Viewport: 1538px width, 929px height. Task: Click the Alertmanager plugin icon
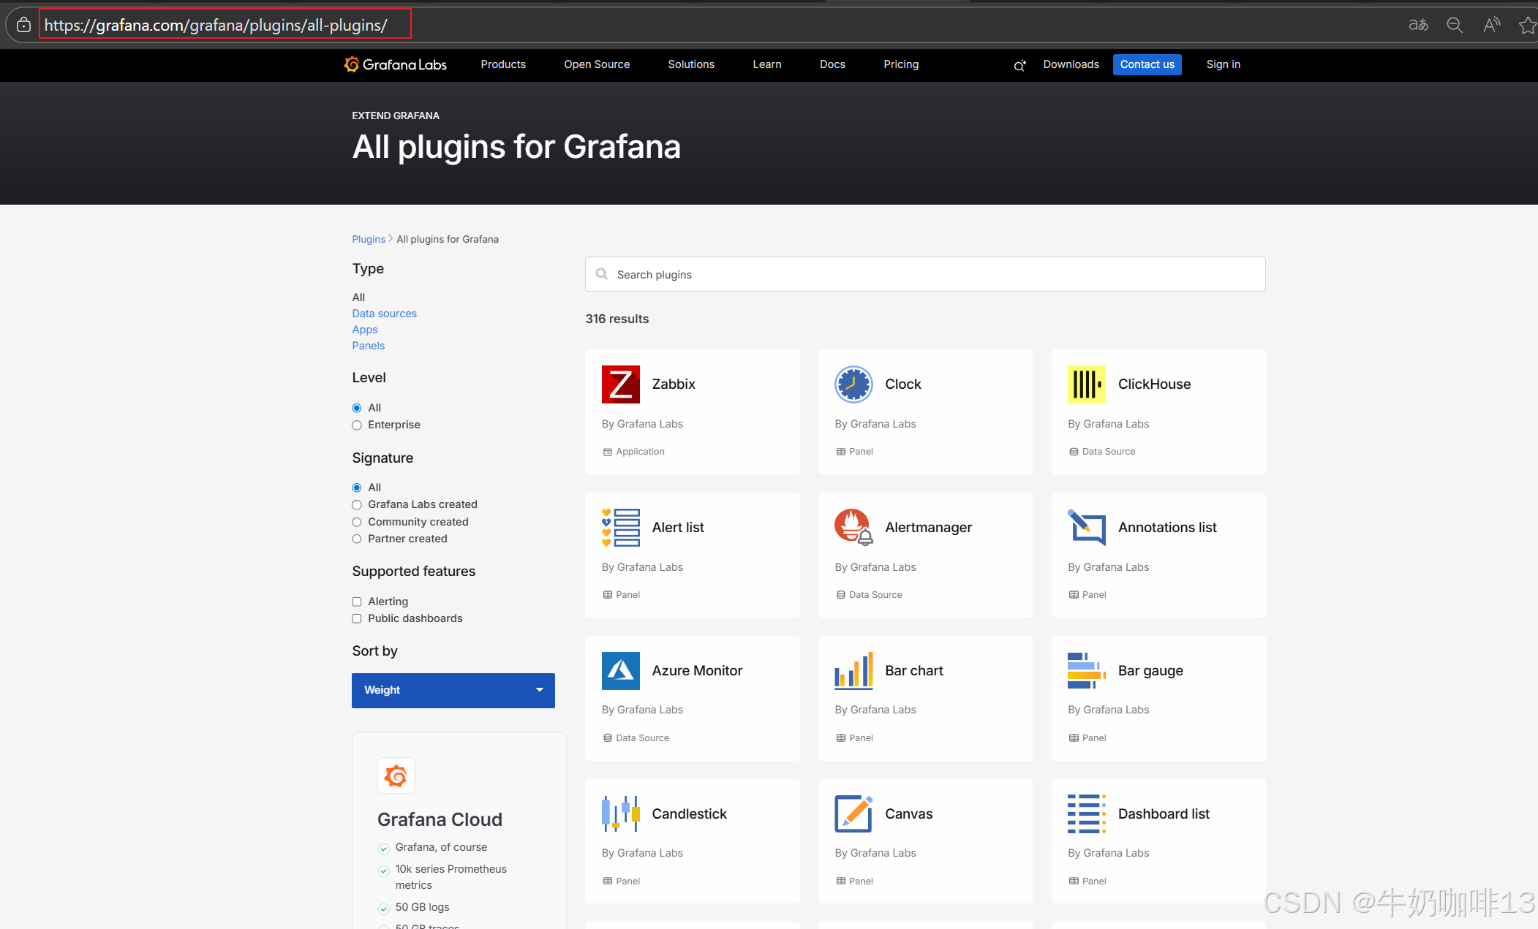(x=853, y=527)
